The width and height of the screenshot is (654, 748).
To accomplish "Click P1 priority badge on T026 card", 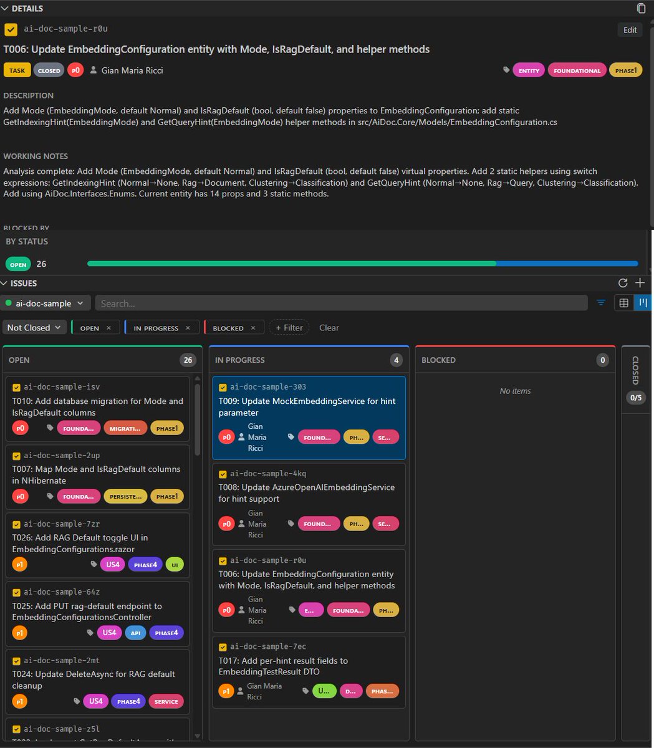I will (x=20, y=564).
